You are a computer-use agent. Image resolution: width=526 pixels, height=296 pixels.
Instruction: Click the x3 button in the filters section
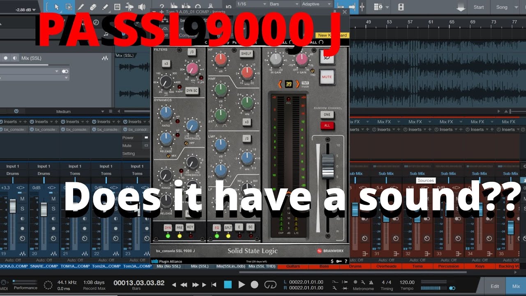pyautogui.click(x=166, y=64)
